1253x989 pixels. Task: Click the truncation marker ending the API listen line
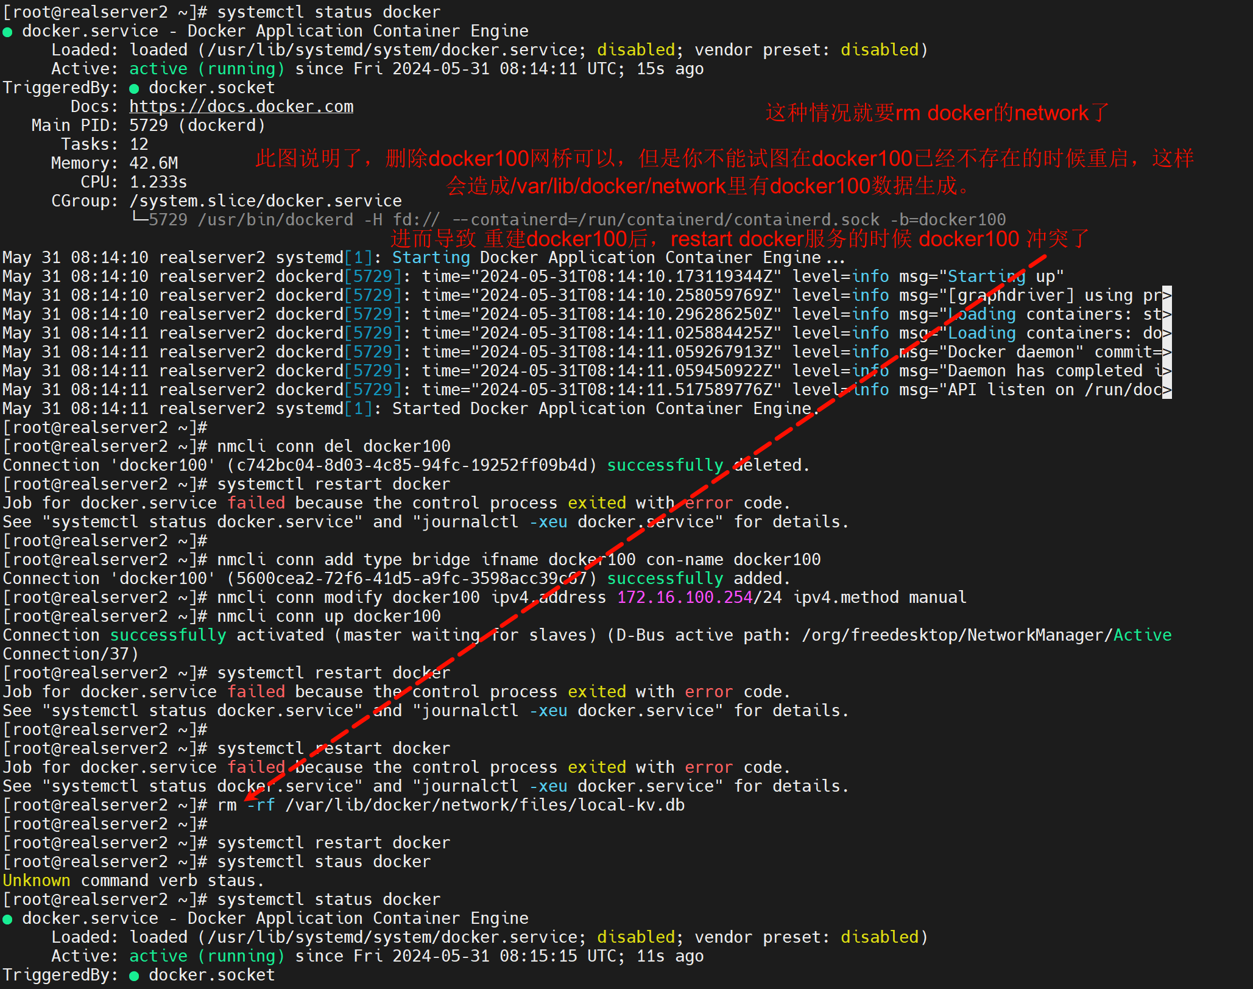pyautogui.click(x=1167, y=390)
